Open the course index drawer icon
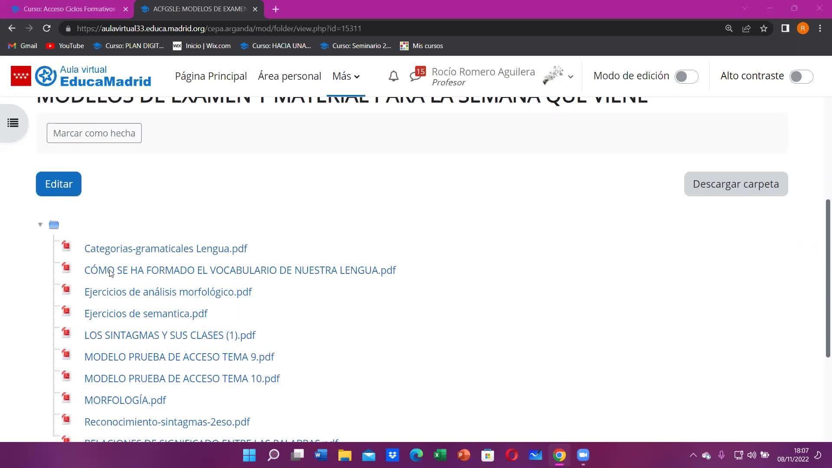832x468 pixels. coord(13,123)
